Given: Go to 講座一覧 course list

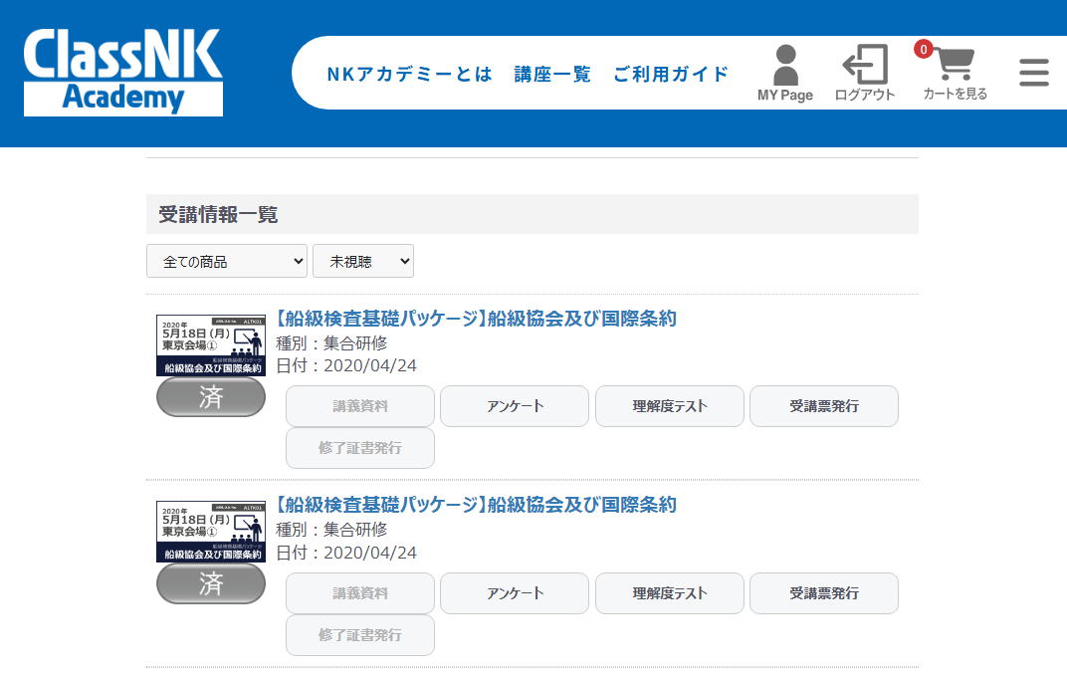Looking at the screenshot, I should click(552, 74).
